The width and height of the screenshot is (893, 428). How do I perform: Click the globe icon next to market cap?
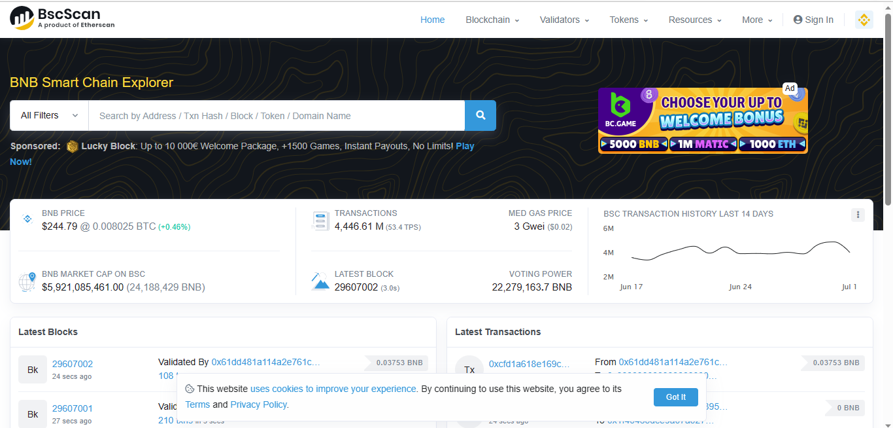27,281
